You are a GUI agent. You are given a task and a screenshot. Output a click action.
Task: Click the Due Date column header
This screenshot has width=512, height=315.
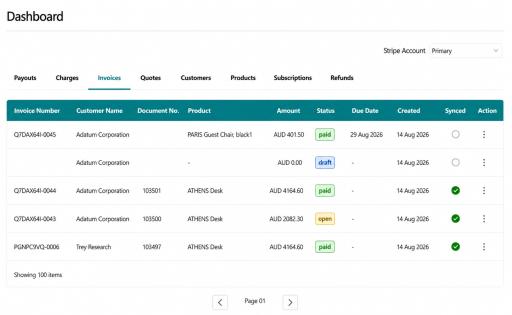[364, 110]
